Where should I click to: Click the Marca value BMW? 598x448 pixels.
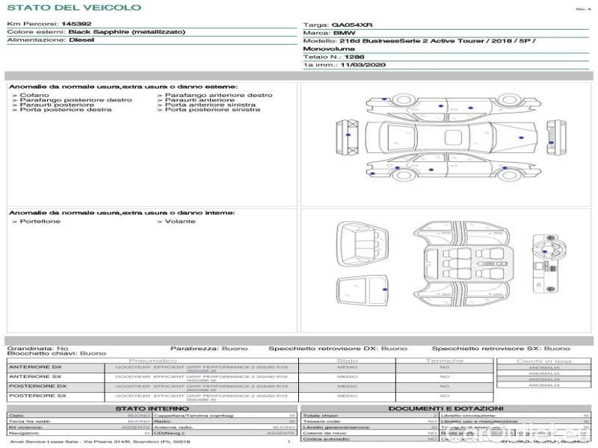pyautogui.click(x=344, y=33)
